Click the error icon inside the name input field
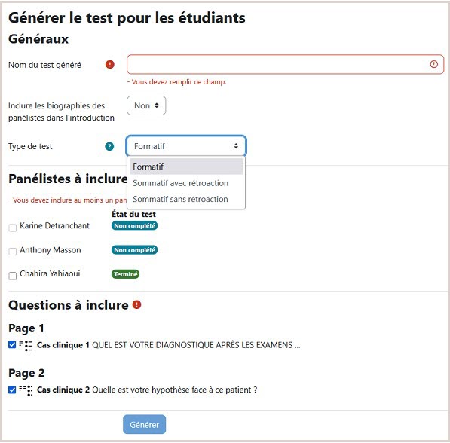The width and height of the screenshot is (450, 443). tap(433, 64)
